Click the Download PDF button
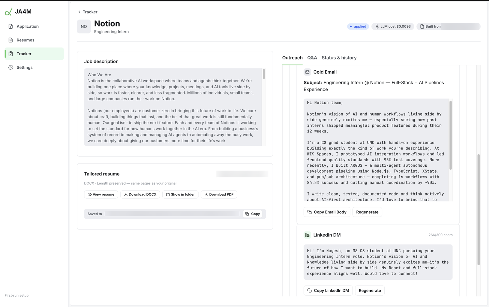This screenshot has height=307, width=489. pos(219,194)
